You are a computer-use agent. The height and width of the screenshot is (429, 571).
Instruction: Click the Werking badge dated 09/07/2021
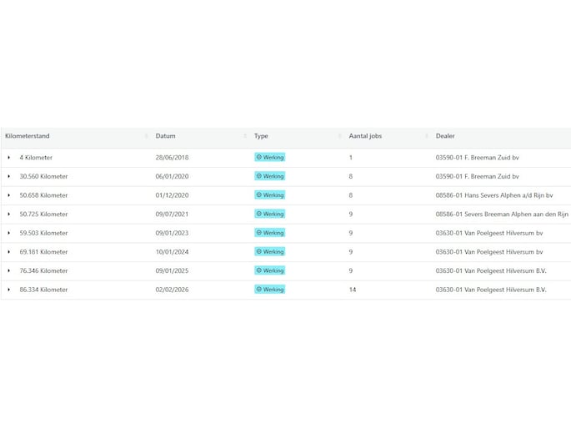269,214
